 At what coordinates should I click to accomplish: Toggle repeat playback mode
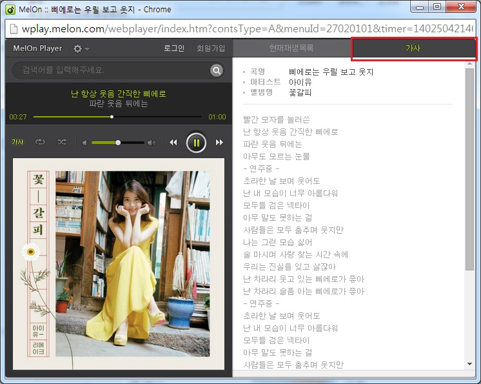[x=40, y=142]
